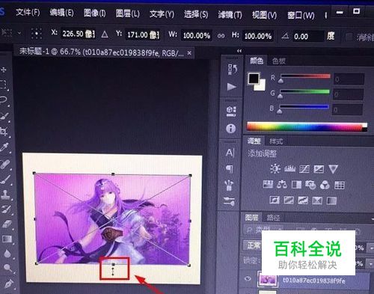Switch to the 色板 tab
The height and width of the screenshot is (294, 374).
click(x=278, y=61)
